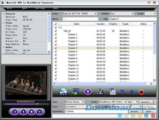Click the Open... button
The height and width of the screenshot is (120, 159).
pyautogui.click(x=150, y=112)
